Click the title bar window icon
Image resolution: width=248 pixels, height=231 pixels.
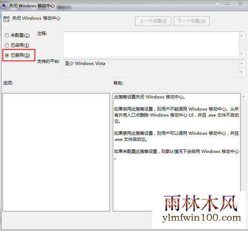pos(4,6)
